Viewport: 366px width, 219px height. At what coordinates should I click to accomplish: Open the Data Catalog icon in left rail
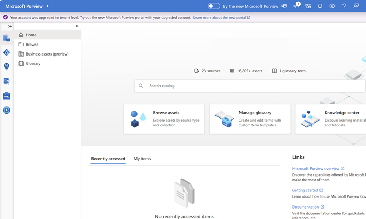[6, 38]
